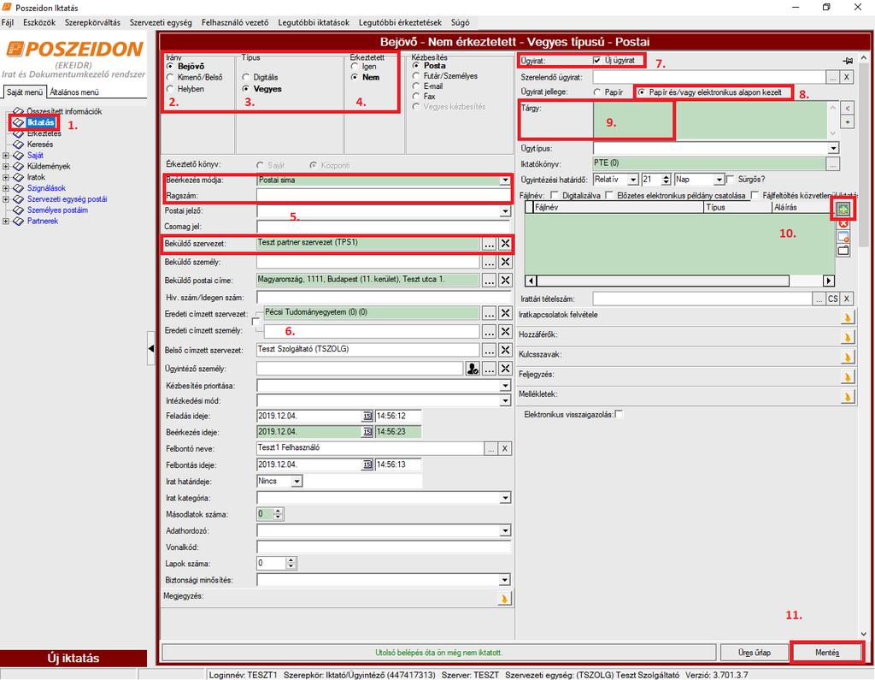875x680 pixels.
Task: Click CS button for Irattári tételszám
Action: point(832,299)
